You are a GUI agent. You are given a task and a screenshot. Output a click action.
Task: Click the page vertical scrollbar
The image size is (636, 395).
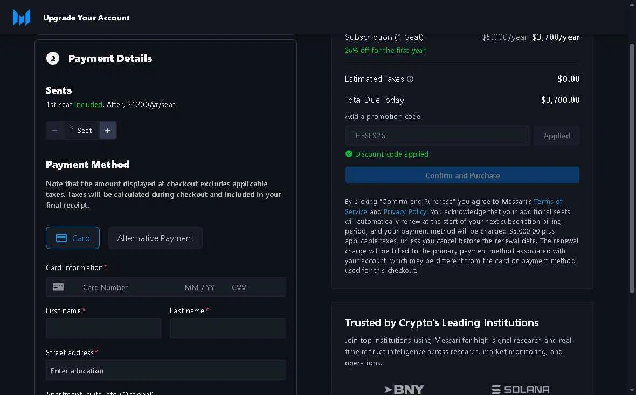tap(632, 168)
